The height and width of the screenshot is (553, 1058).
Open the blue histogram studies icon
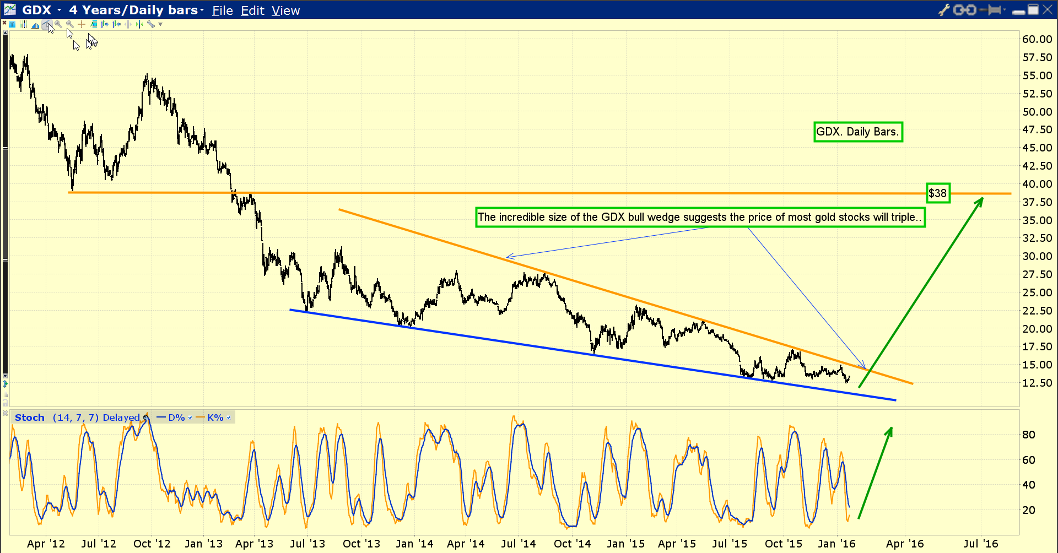[x=35, y=25]
